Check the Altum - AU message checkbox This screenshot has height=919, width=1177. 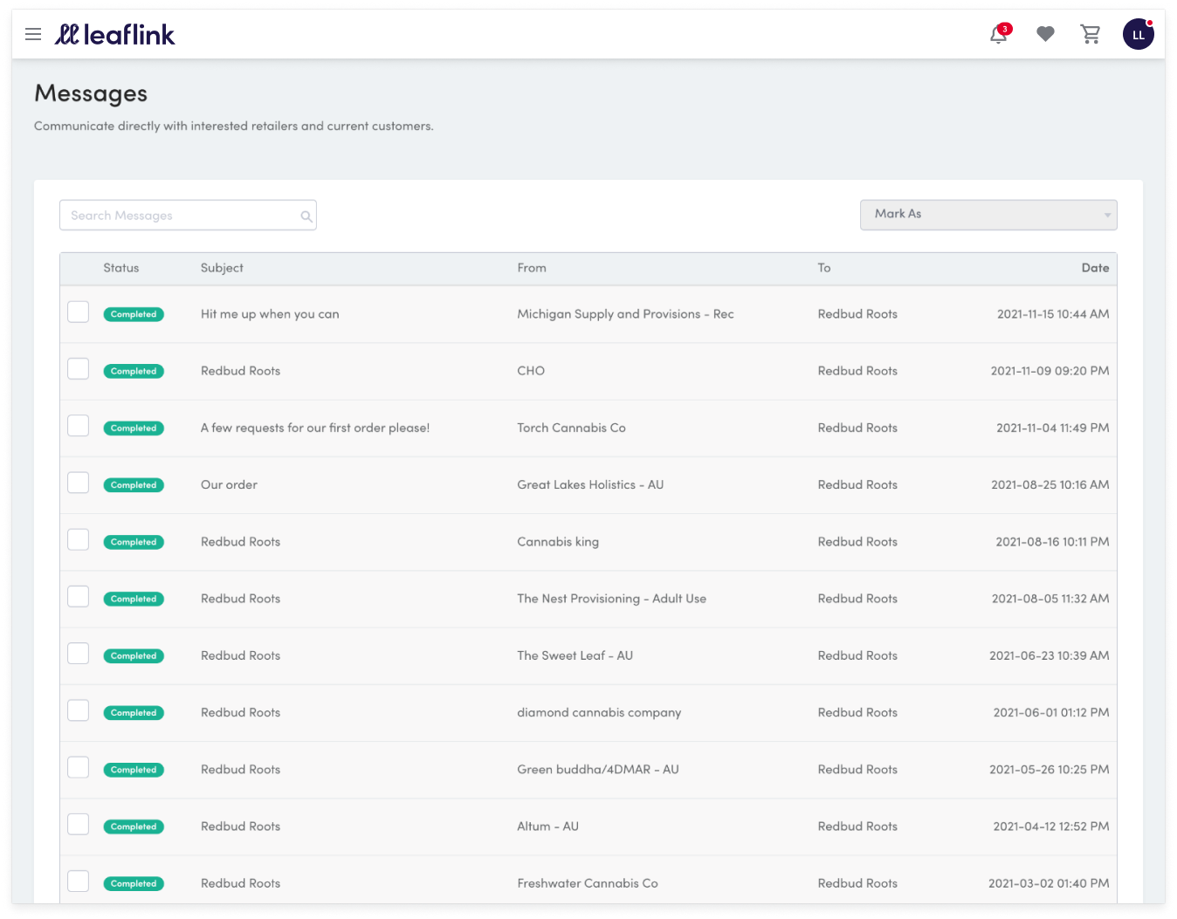[79, 824]
